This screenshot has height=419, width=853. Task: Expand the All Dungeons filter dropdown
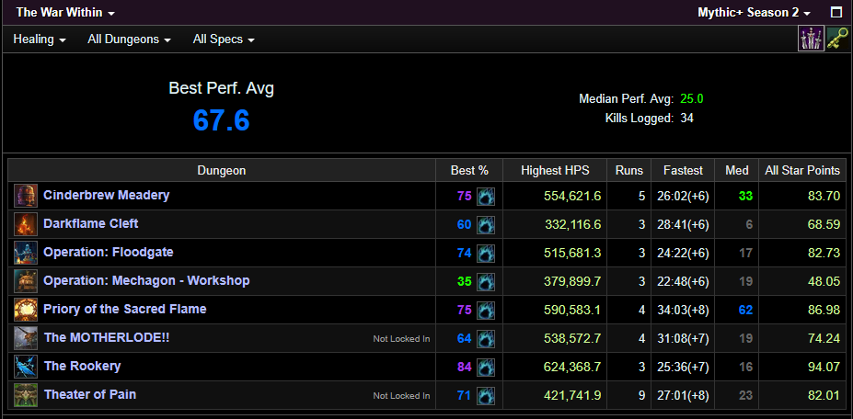pos(129,40)
